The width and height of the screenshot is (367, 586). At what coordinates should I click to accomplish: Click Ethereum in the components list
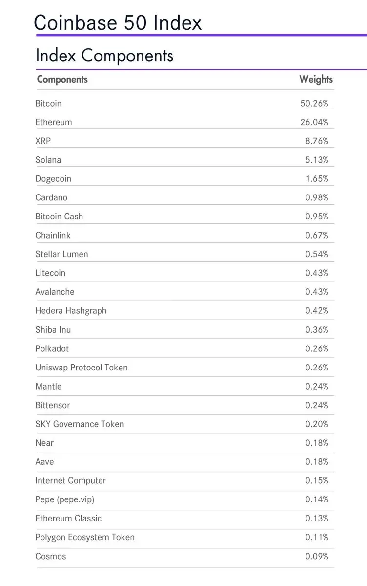(54, 122)
